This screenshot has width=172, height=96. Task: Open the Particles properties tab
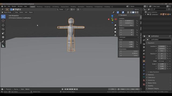coord(144,67)
